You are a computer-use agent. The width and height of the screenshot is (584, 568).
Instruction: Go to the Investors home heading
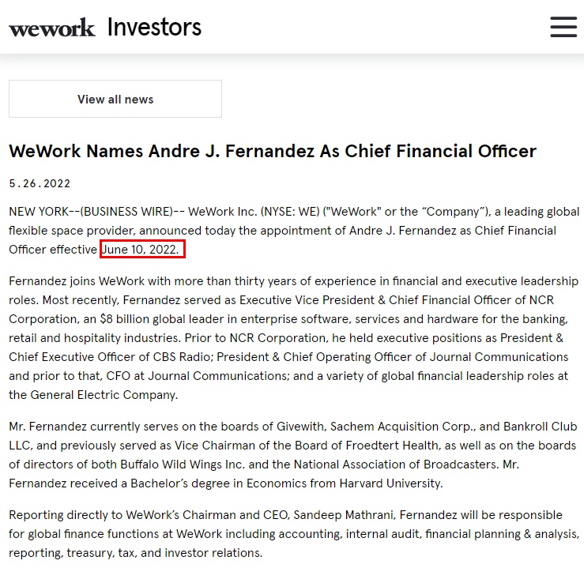pos(154,27)
